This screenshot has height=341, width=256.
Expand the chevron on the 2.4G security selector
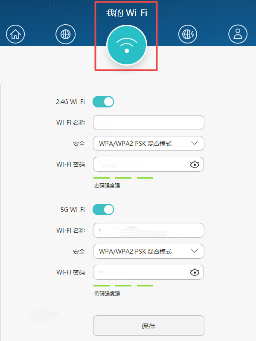click(195, 143)
